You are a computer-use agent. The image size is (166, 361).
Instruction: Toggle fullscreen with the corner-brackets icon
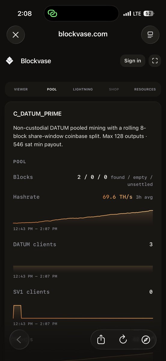click(155, 61)
